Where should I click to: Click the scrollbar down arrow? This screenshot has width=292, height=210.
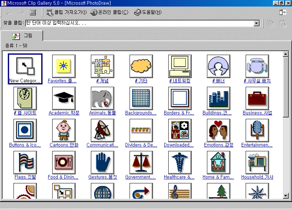(286, 195)
